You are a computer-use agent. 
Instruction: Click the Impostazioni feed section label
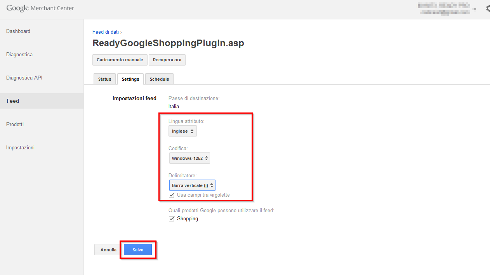(134, 99)
